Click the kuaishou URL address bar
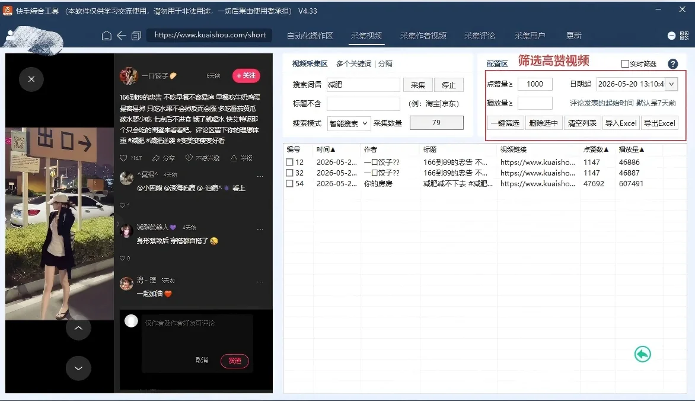Image resolution: width=695 pixels, height=401 pixels. [x=210, y=35]
